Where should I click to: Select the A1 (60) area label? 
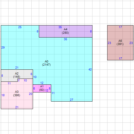coord(42,88)
